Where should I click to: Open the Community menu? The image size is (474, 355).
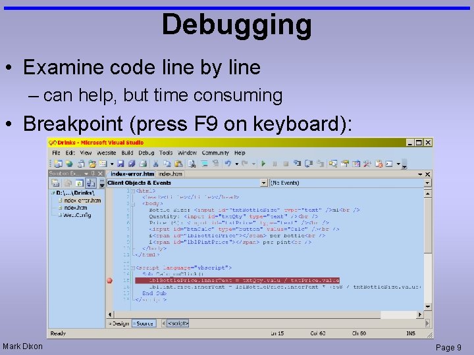tap(215, 153)
